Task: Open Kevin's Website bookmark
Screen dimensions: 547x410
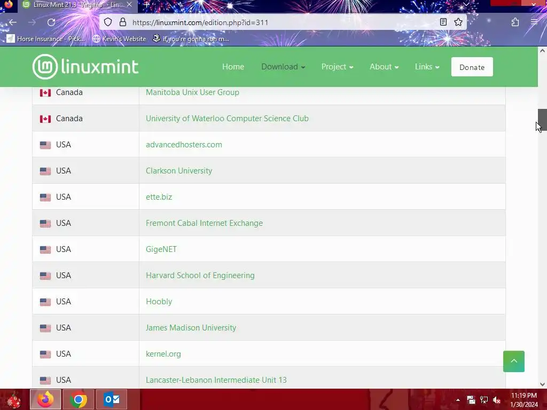Action: pos(119,38)
